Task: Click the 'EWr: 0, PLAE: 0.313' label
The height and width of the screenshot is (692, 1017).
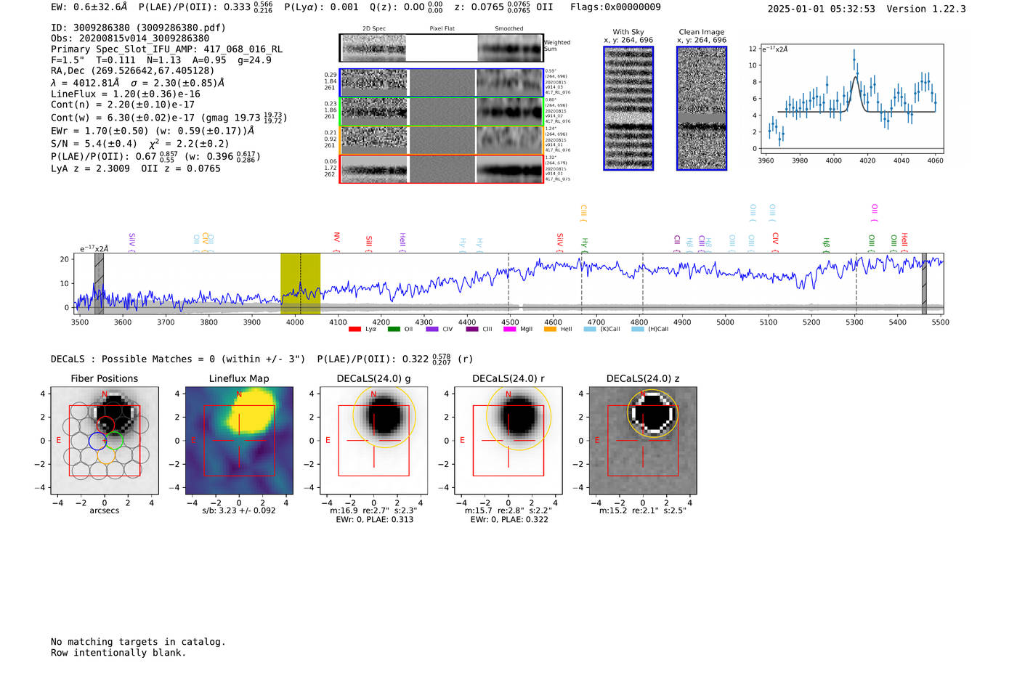Action: click(374, 519)
